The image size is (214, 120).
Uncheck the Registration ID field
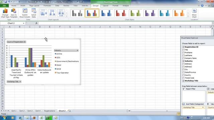click(x=184, y=47)
